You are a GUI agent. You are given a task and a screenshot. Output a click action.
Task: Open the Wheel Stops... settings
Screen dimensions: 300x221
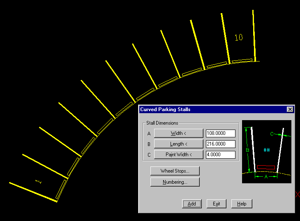(175, 171)
